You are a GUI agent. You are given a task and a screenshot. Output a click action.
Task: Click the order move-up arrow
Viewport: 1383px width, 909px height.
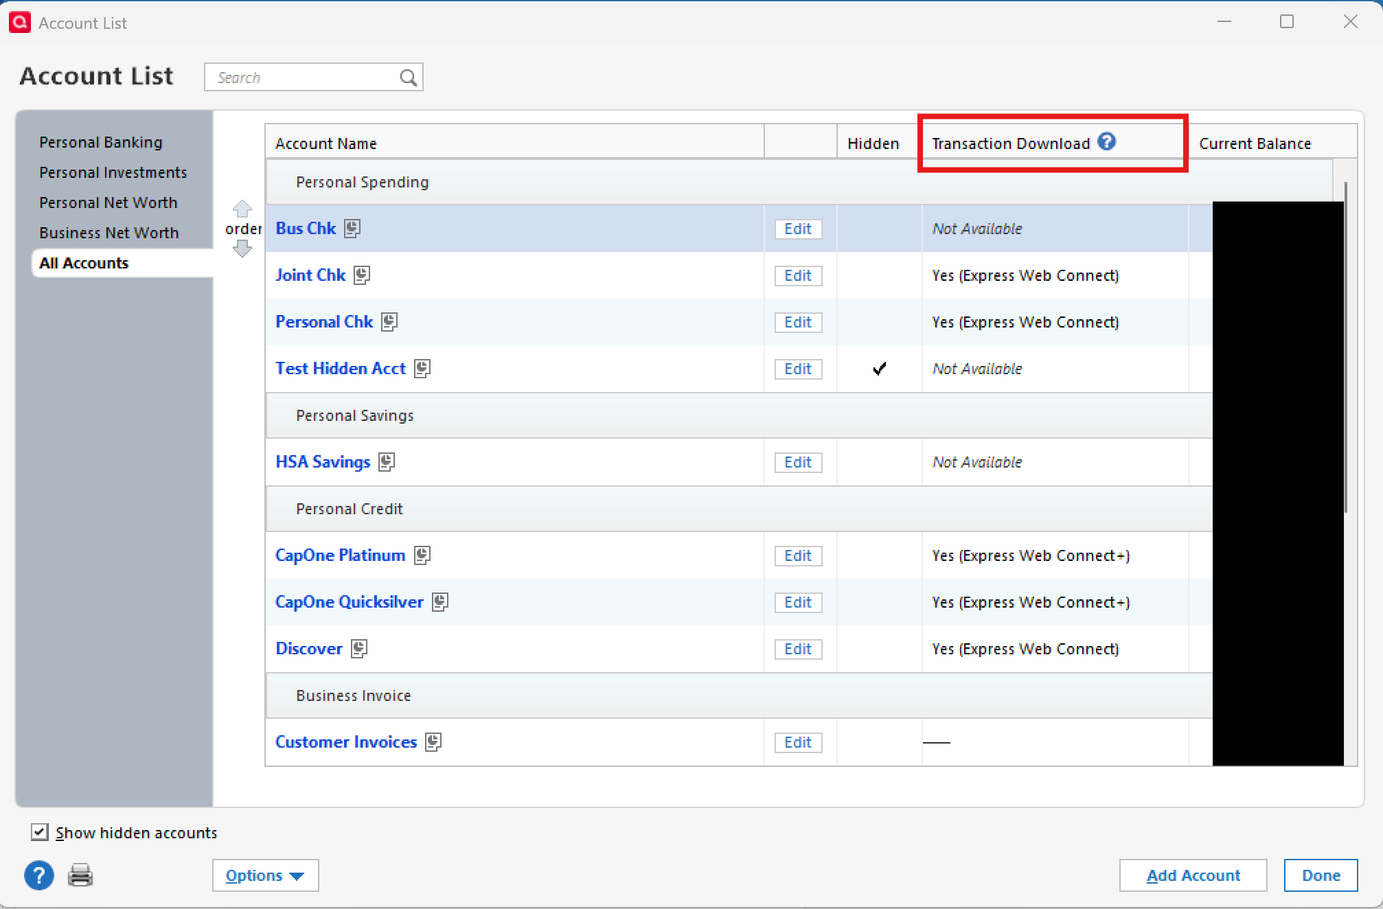[x=242, y=208]
